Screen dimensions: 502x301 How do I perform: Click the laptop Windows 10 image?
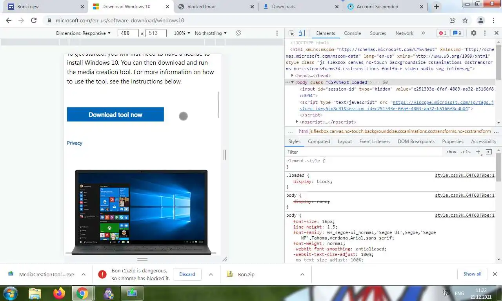141,212
